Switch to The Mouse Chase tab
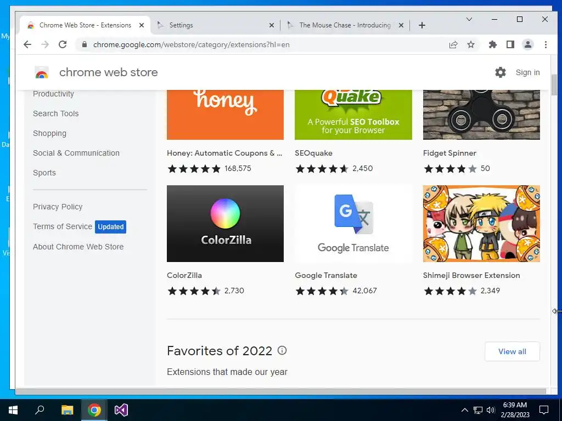 pyautogui.click(x=346, y=25)
